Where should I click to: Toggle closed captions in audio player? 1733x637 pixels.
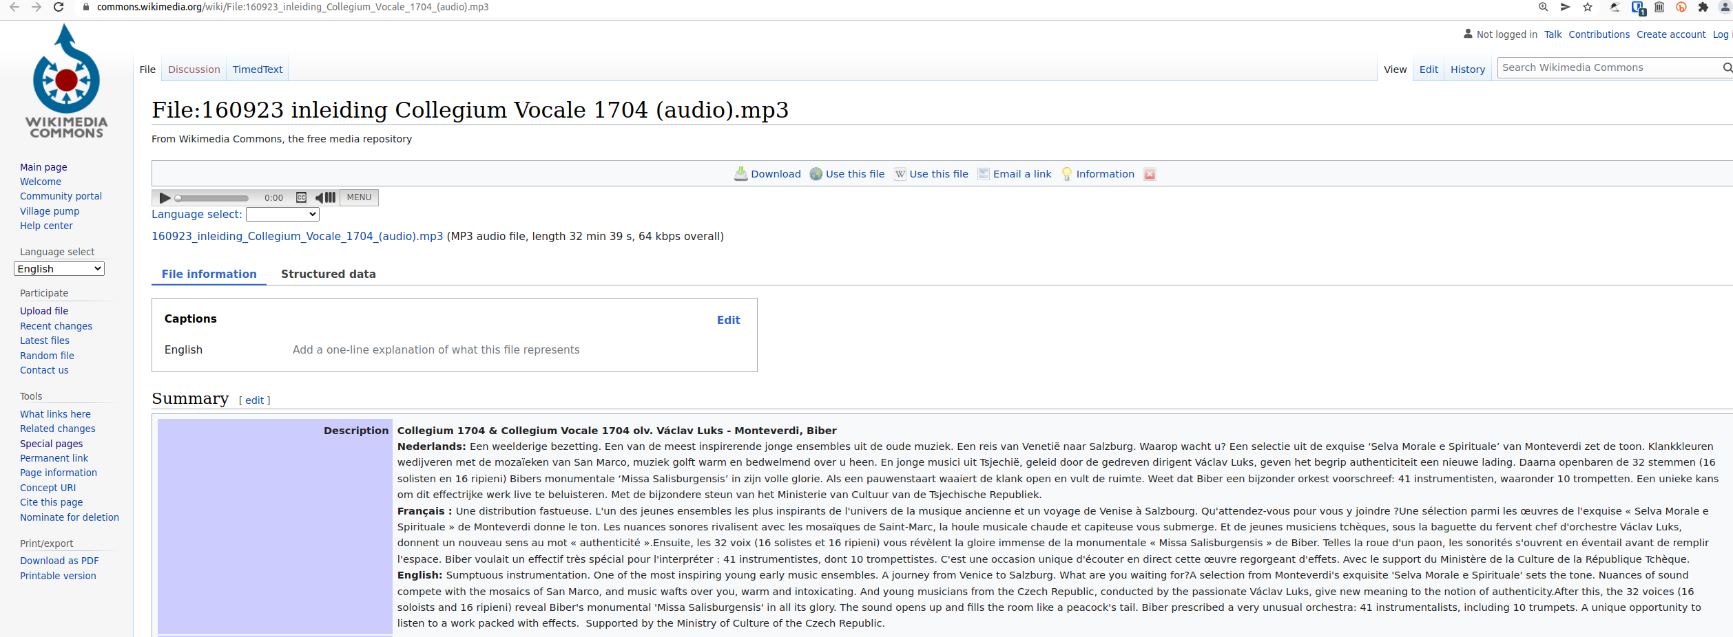click(x=301, y=198)
